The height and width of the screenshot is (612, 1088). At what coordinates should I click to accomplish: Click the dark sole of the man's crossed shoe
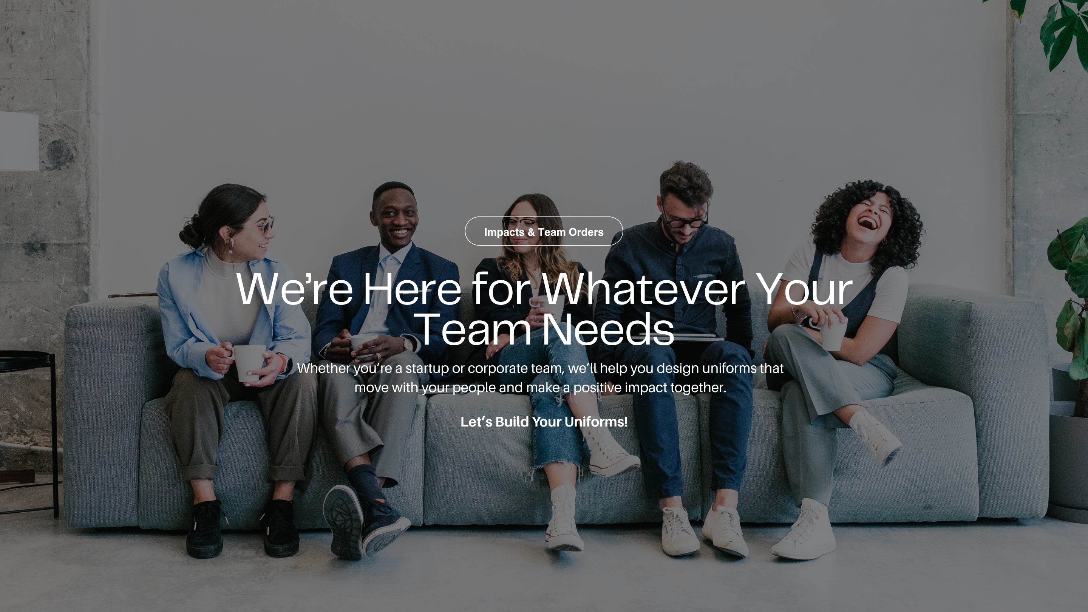click(343, 522)
